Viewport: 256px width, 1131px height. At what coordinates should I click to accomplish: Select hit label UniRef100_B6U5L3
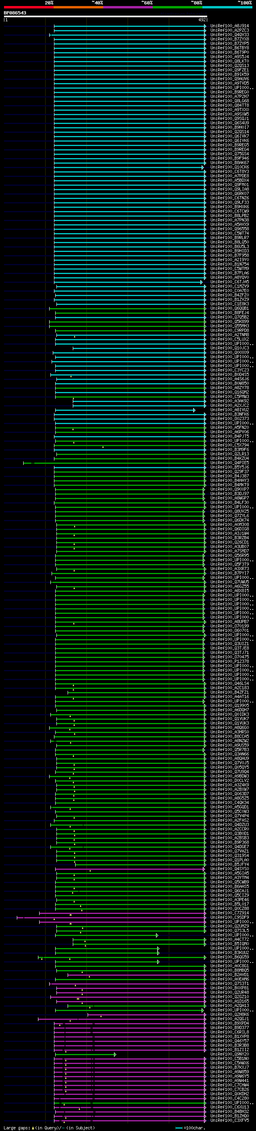[x=229, y=247]
